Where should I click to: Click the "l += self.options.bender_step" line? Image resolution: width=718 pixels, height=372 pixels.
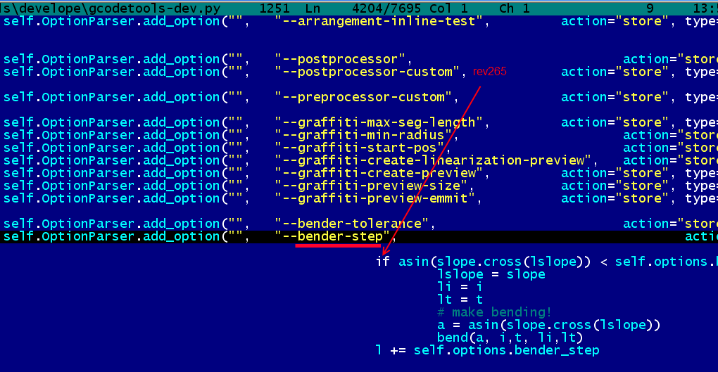tap(488, 350)
